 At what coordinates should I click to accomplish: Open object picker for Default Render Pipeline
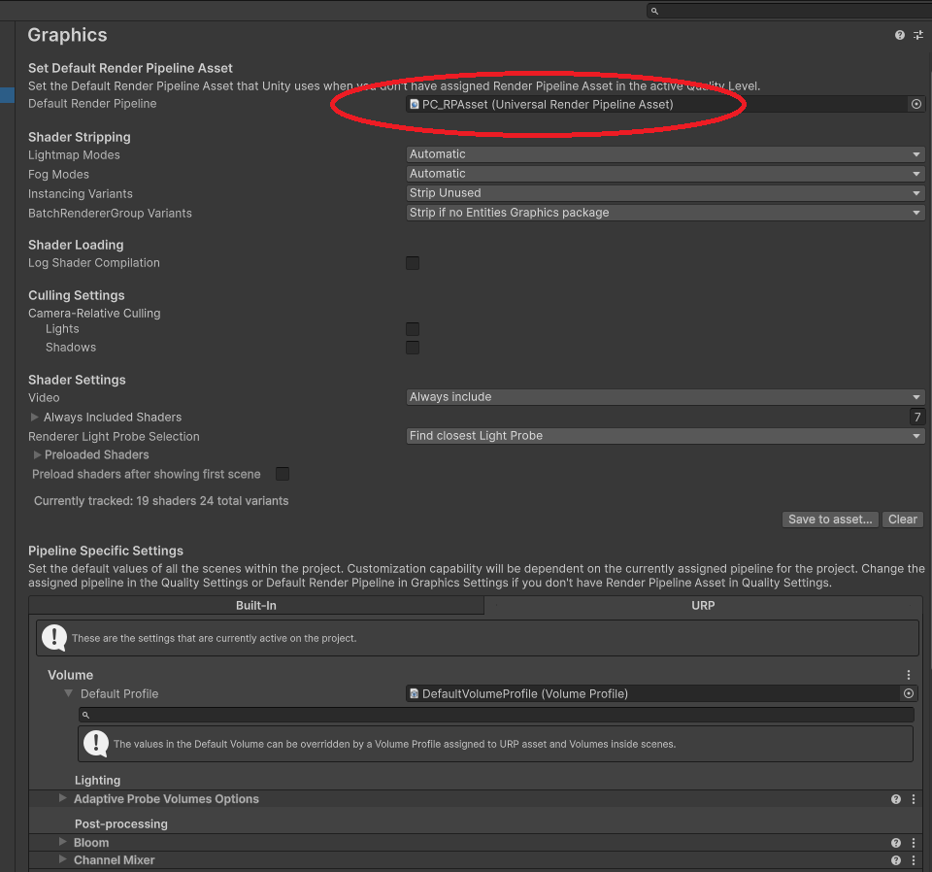point(915,104)
